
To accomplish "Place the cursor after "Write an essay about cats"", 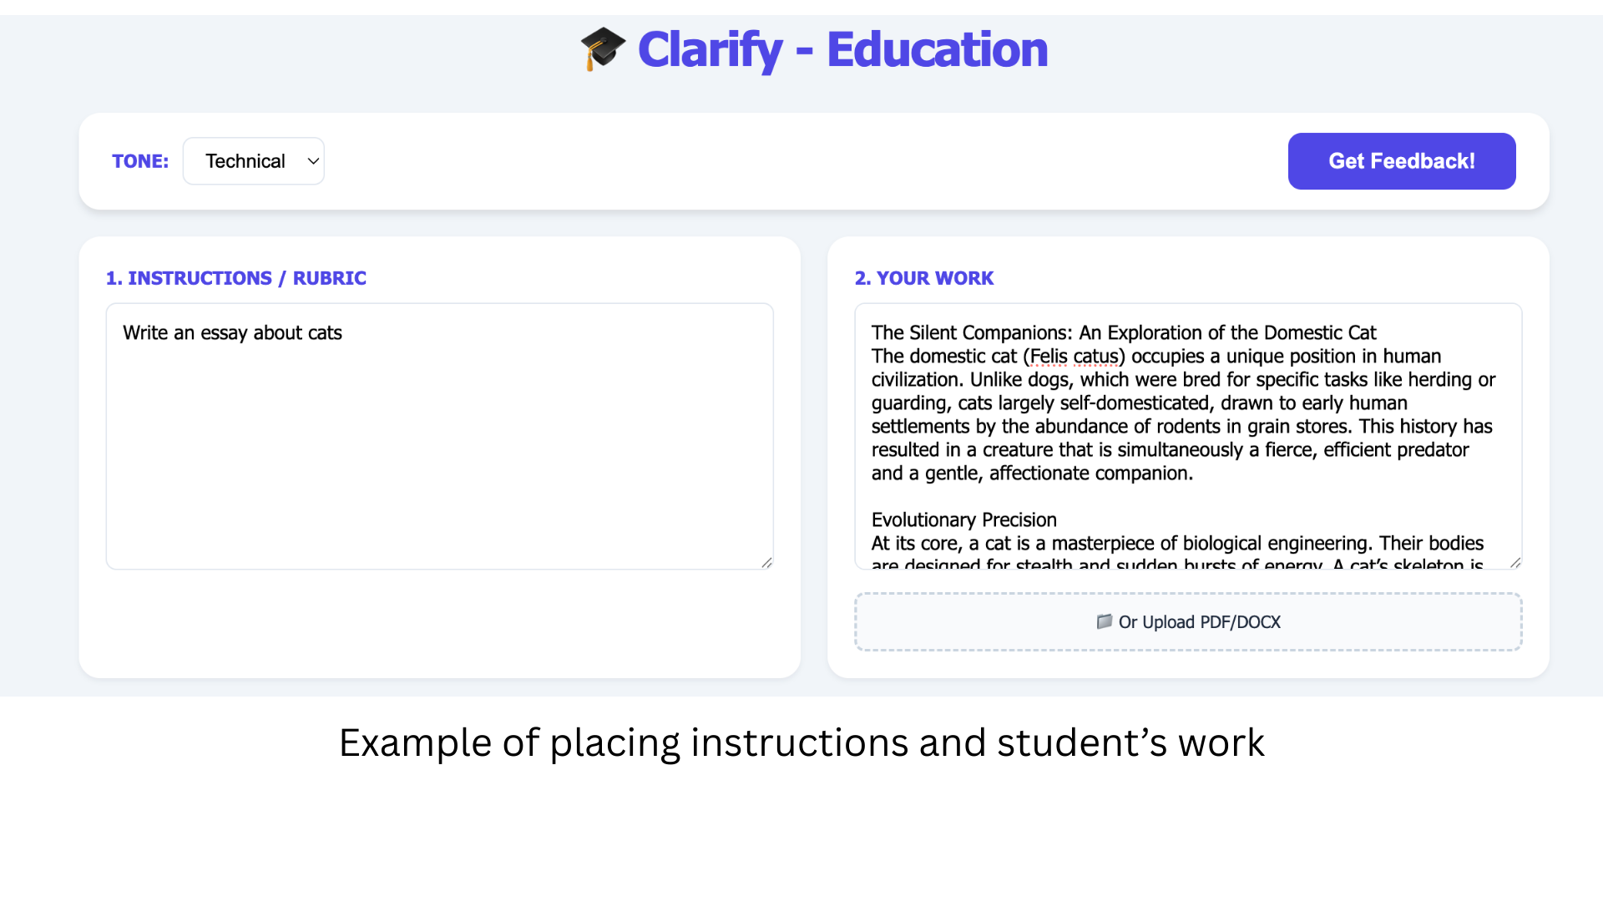I will [x=343, y=333].
